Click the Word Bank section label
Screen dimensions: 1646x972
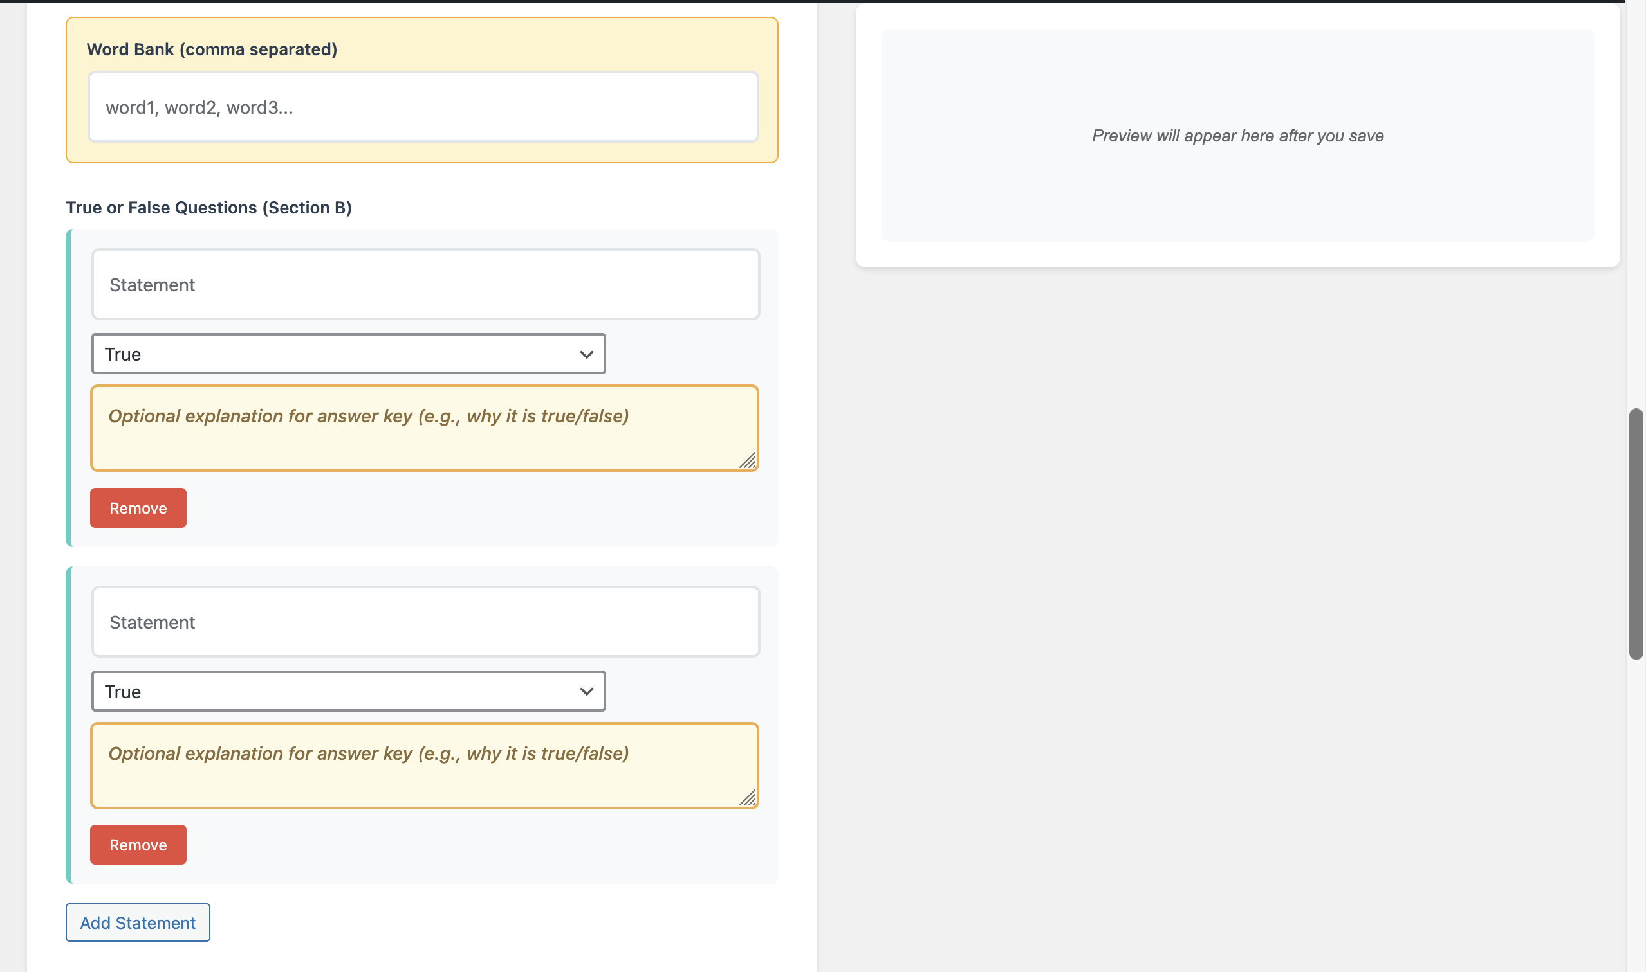[212, 48]
